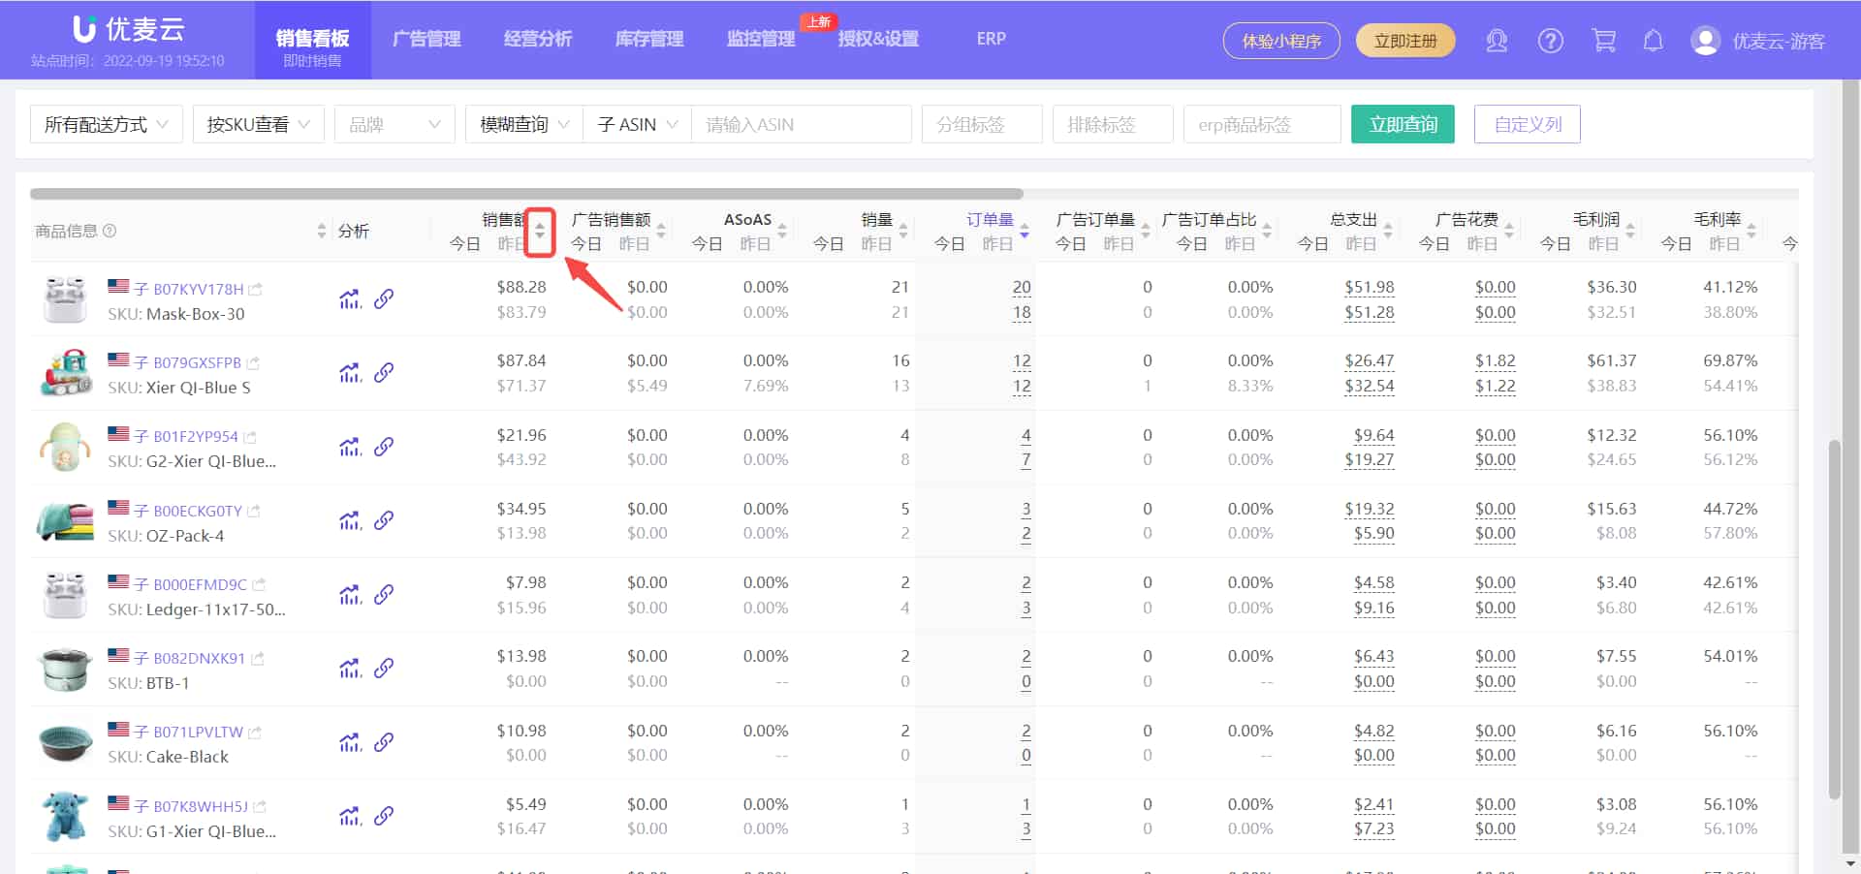Toggle sorting on the 毛利率 column
1861x874 pixels.
pyautogui.click(x=1750, y=231)
